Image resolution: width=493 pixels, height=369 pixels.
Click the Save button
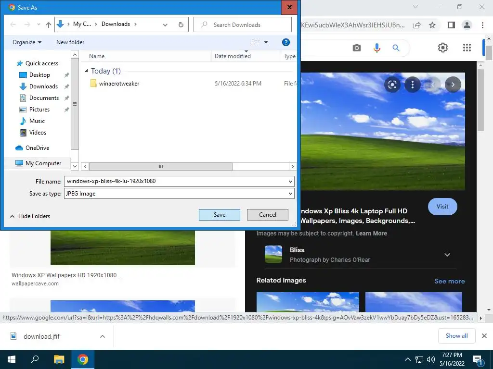[x=220, y=215]
